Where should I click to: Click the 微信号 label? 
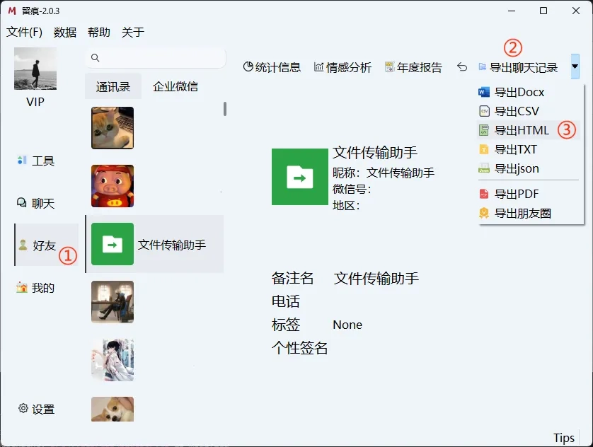click(352, 189)
